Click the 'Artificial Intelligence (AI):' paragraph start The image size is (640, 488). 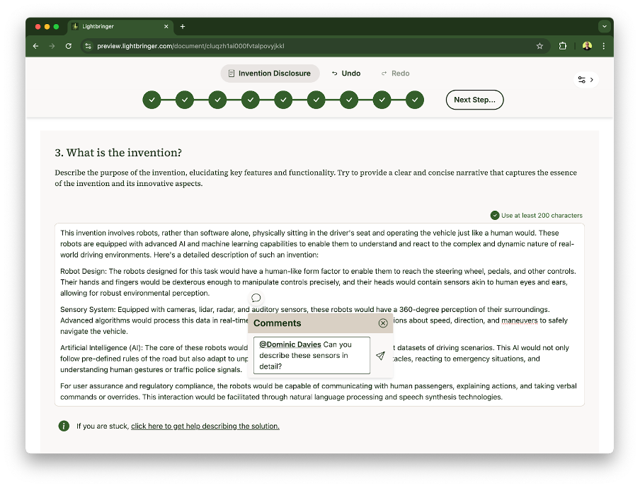click(x=102, y=348)
